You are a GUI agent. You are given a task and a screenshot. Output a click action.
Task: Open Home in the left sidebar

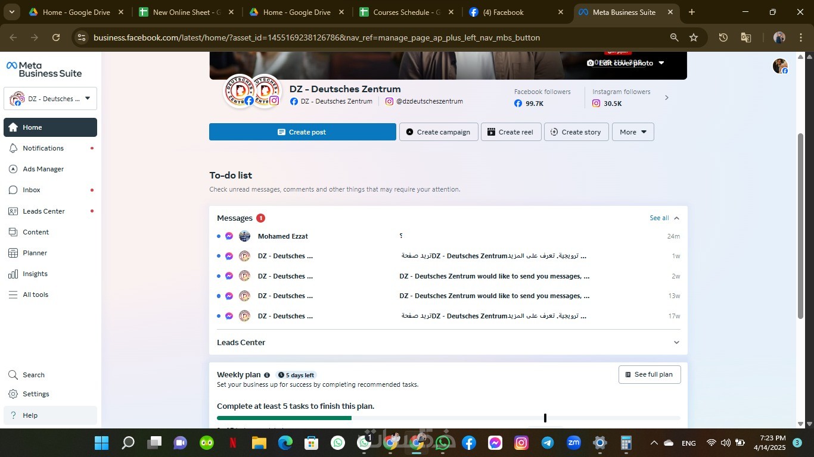(50, 127)
